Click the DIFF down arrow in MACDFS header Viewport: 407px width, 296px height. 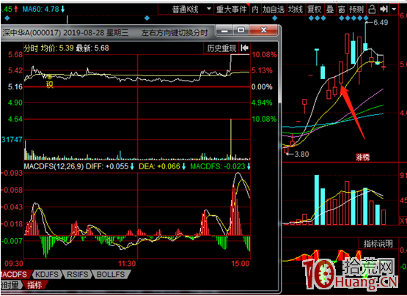tap(132, 166)
